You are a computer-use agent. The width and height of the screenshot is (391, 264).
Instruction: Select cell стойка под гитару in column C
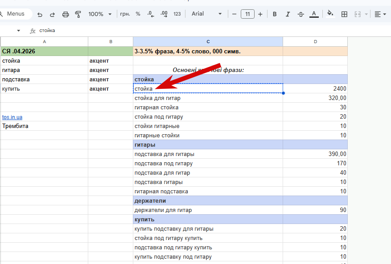click(208, 116)
